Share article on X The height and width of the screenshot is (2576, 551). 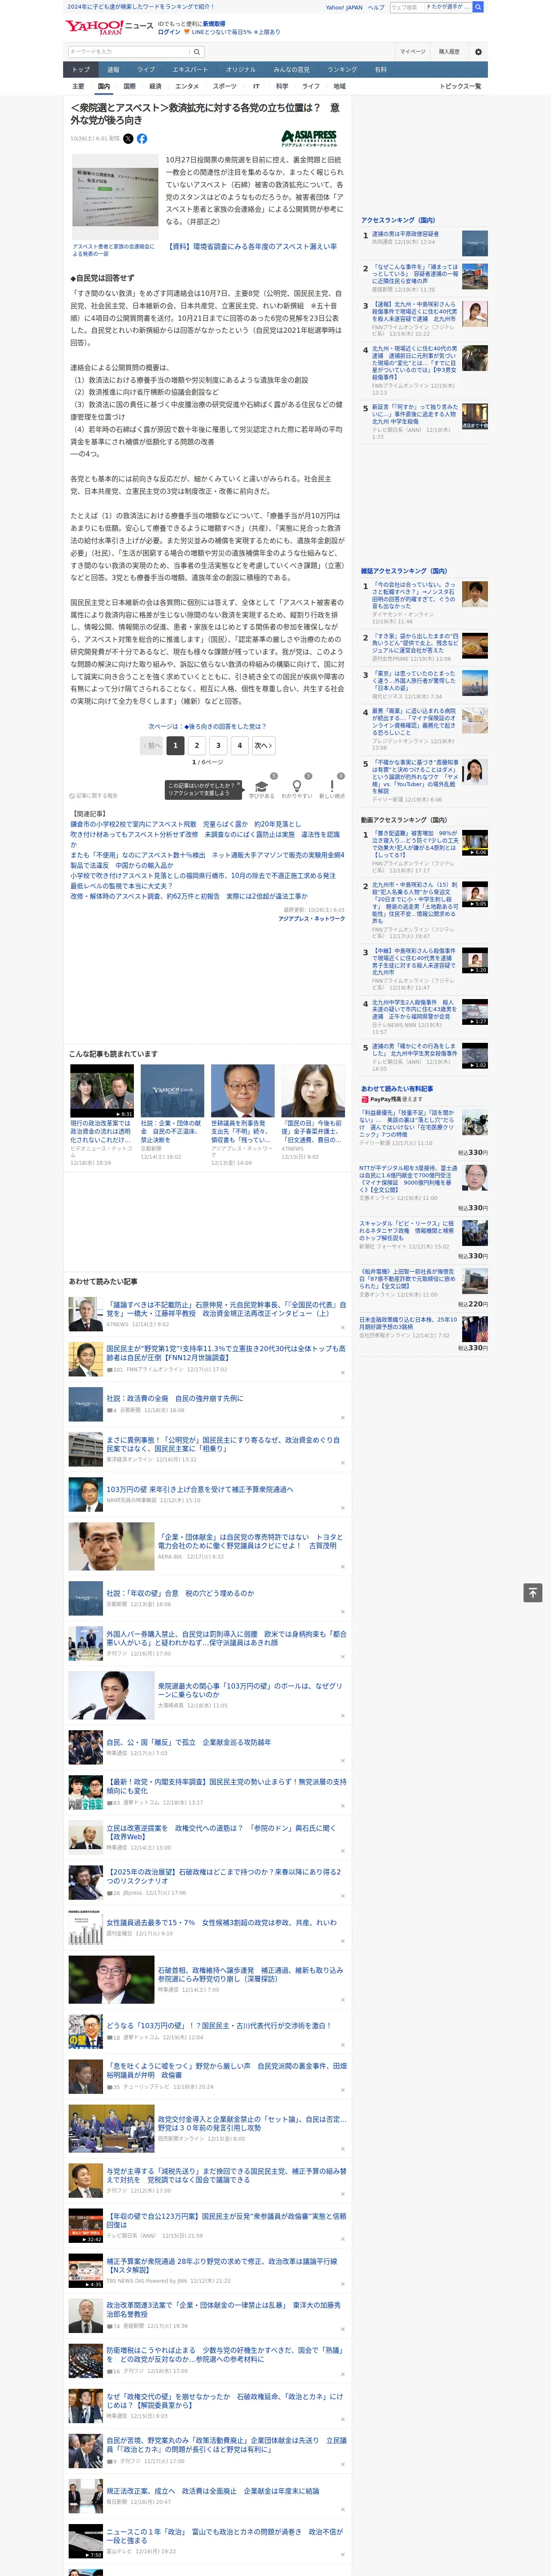coord(128,139)
